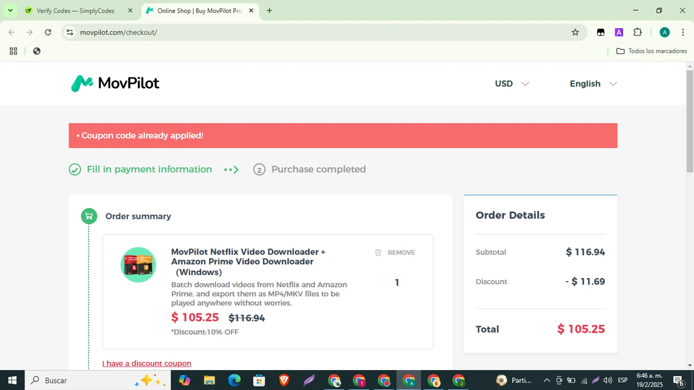The width and height of the screenshot is (694, 390).
Task: Click the Partidos widget in taskbar
Action: coord(514,380)
